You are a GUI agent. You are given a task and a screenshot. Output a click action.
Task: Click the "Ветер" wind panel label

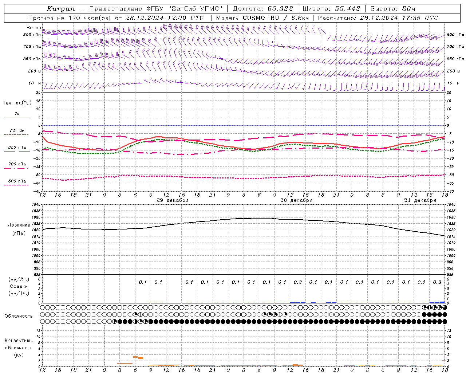coord(34,28)
